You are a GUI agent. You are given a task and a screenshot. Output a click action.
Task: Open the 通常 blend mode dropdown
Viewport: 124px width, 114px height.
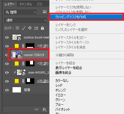pos(25,20)
